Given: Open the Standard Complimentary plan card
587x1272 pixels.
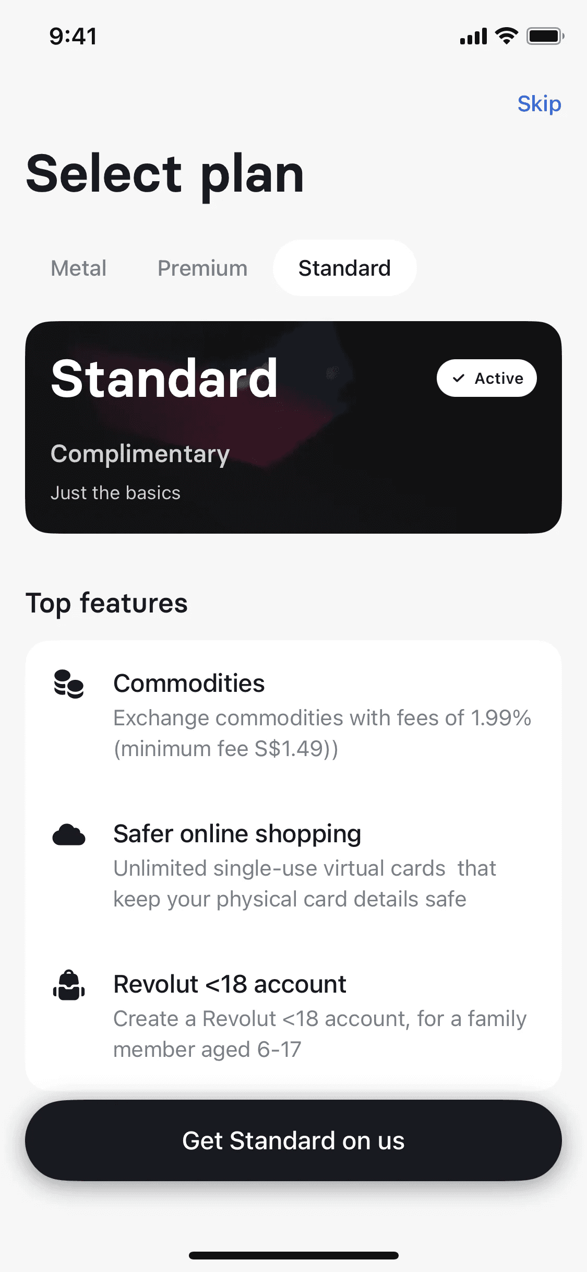Looking at the screenshot, I should 293,427.
